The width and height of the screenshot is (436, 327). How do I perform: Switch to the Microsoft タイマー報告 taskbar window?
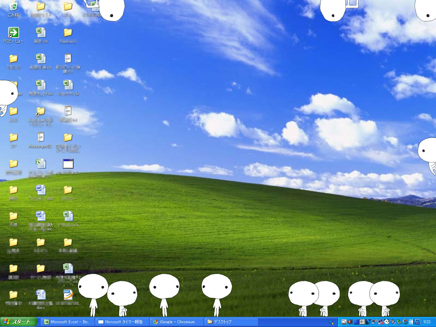pyautogui.click(x=122, y=322)
